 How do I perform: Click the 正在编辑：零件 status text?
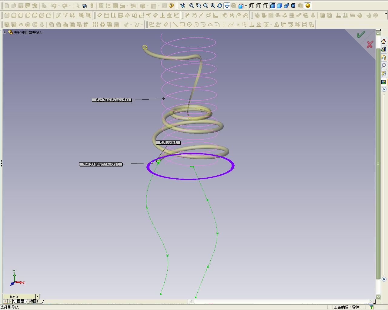[x=346, y=307]
